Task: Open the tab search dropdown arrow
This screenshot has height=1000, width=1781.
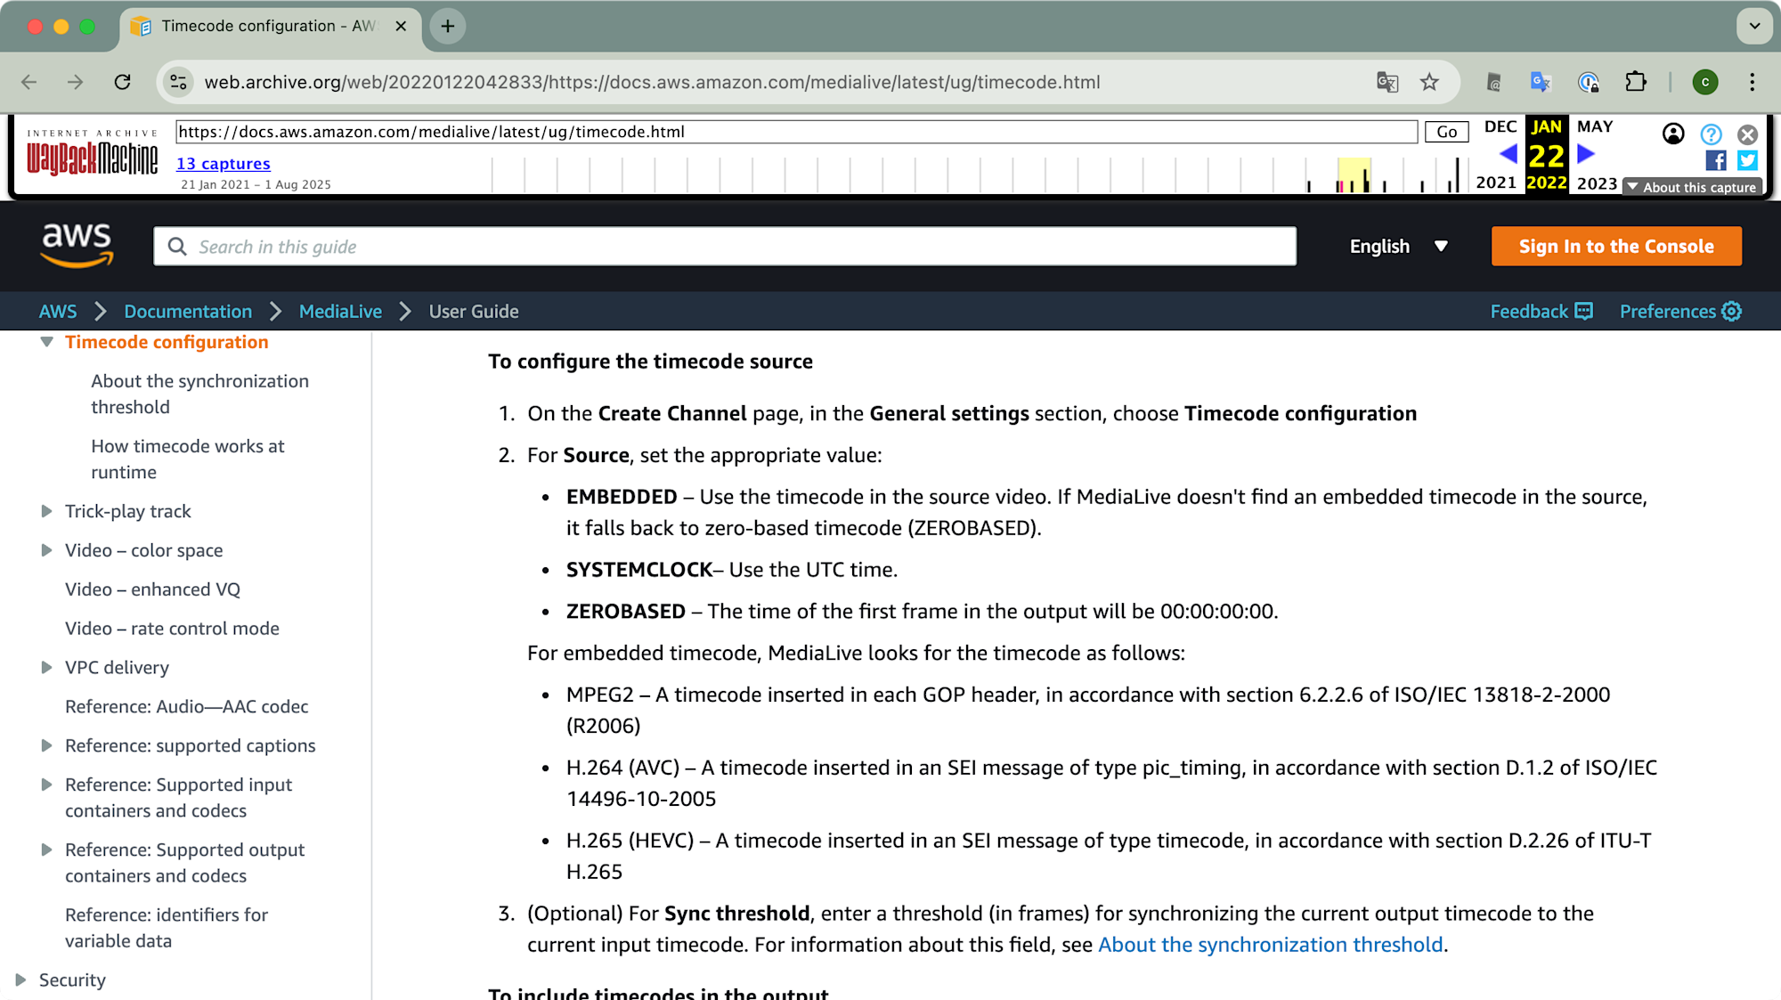Action: coord(1754,26)
